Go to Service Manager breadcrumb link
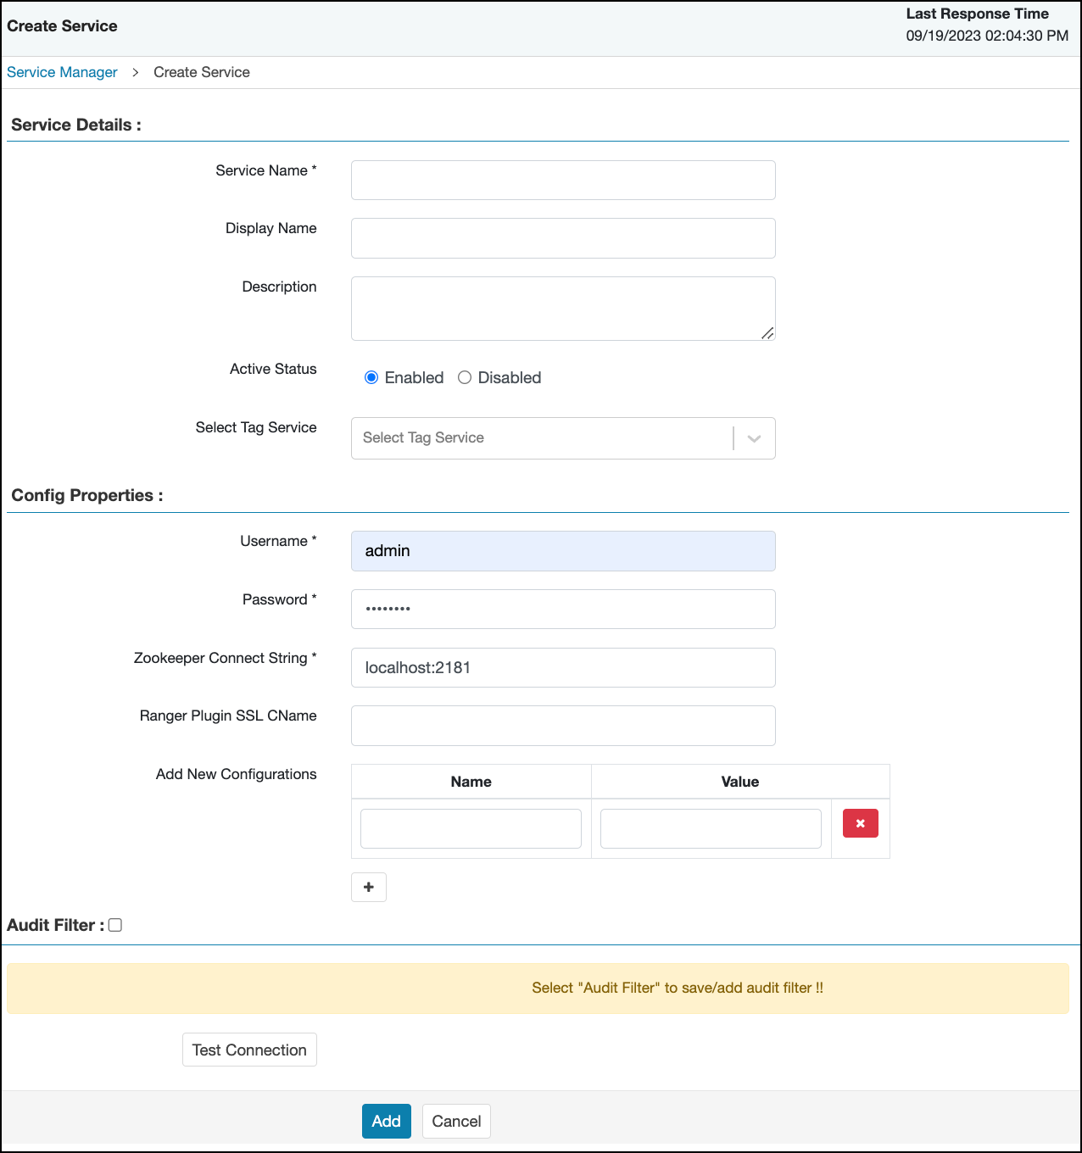 tap(62, 73)
